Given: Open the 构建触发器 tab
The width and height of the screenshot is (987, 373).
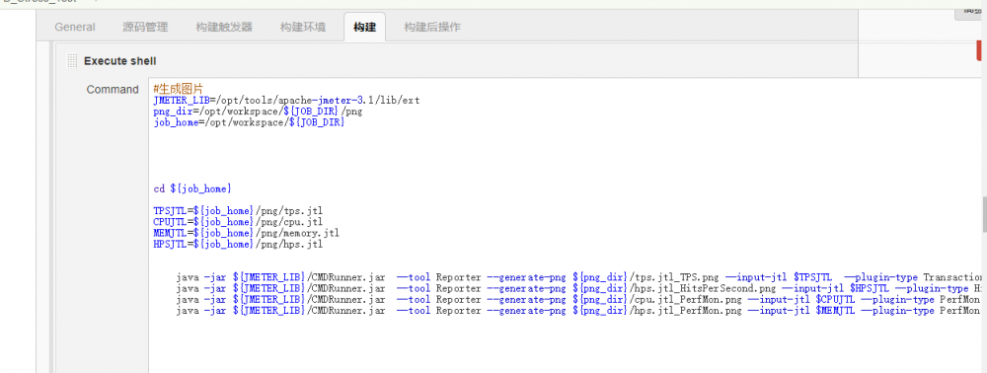Looking at the screenshot, I should [223, 27].
